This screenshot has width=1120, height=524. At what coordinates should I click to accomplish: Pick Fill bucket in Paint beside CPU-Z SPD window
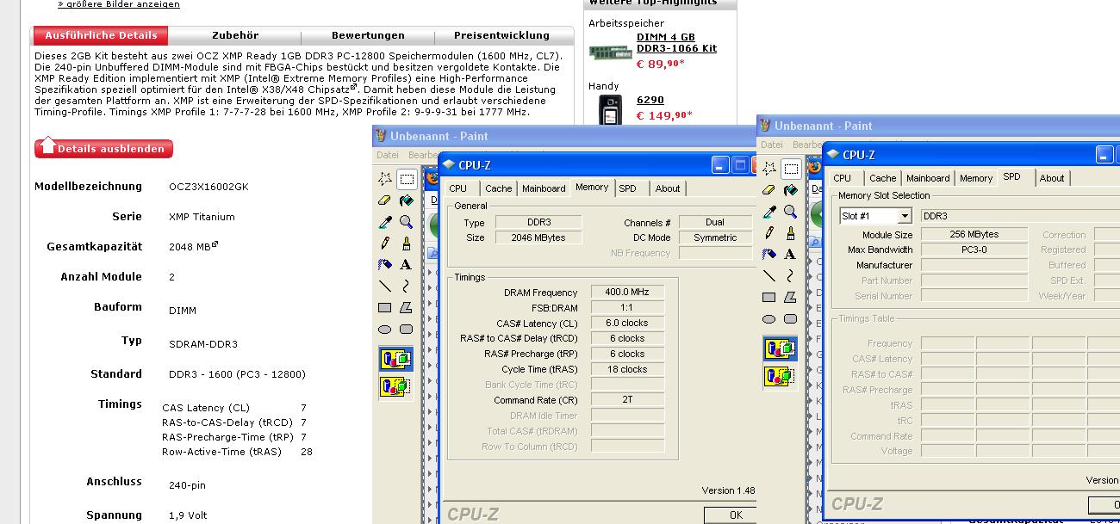click(x=790, y=190)
